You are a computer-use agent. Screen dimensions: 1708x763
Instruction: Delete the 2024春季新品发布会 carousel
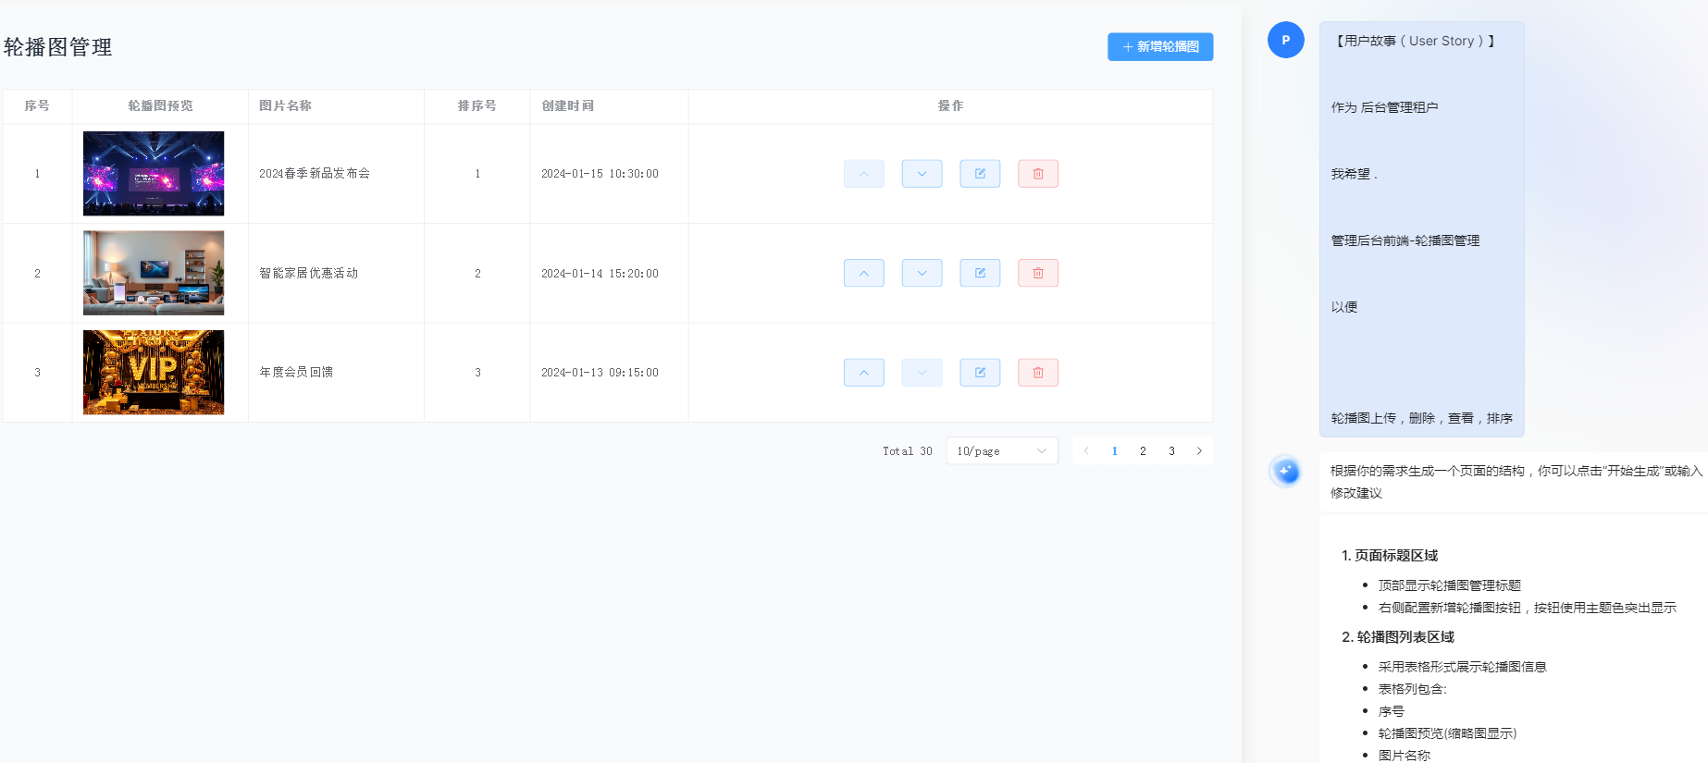1038,174
